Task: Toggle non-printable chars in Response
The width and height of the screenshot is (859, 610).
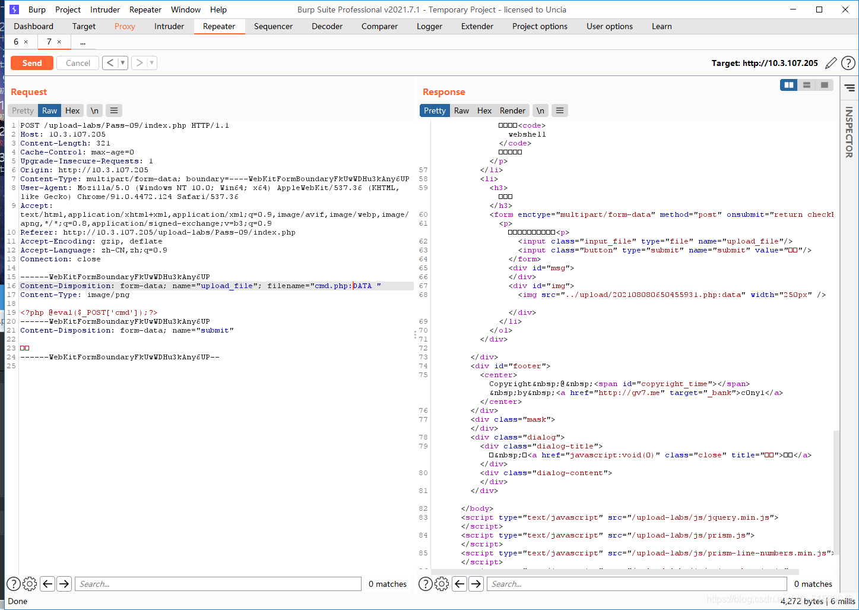Action: pos(540,110)
